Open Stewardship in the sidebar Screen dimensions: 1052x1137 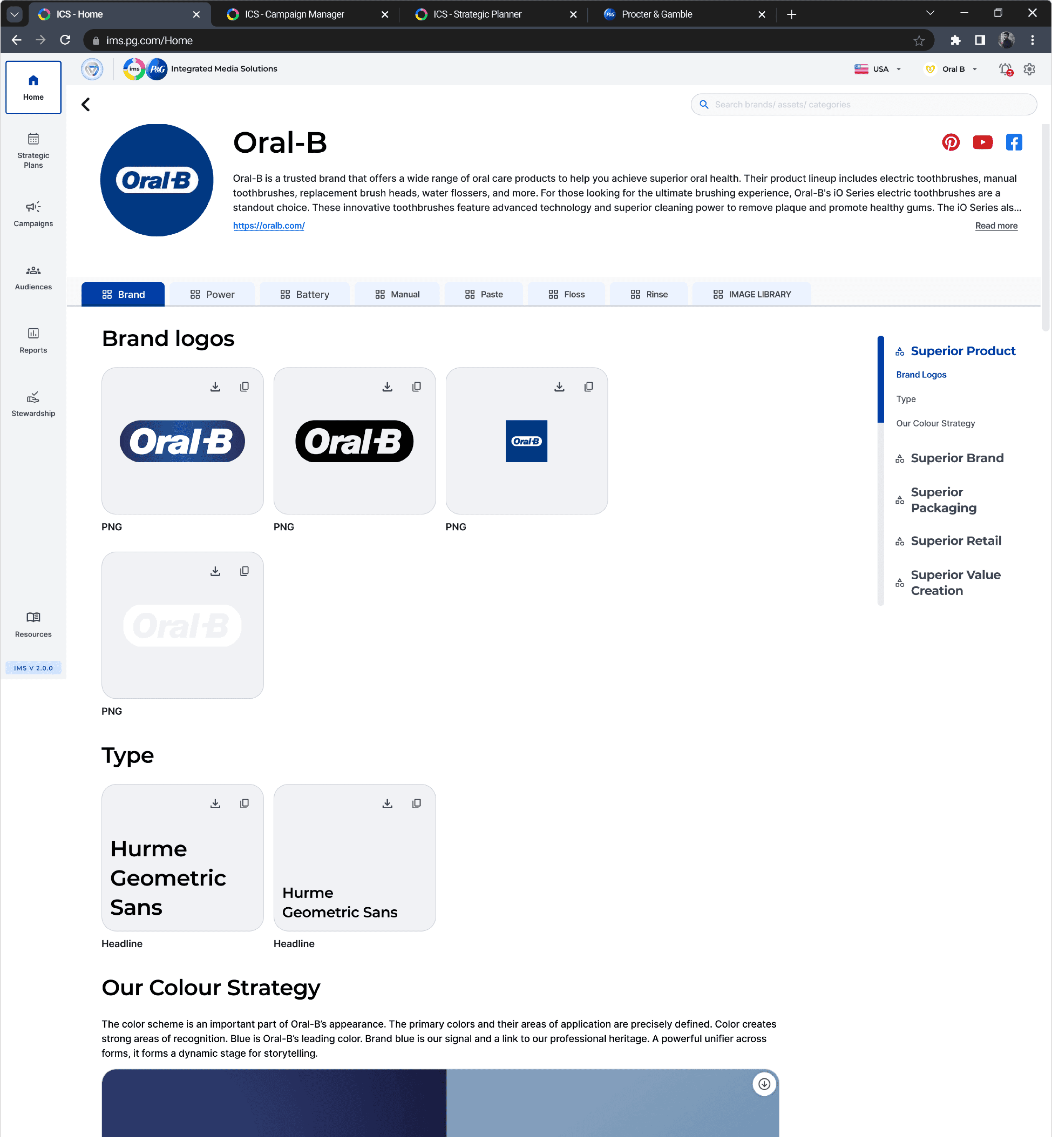coord(33,404)
